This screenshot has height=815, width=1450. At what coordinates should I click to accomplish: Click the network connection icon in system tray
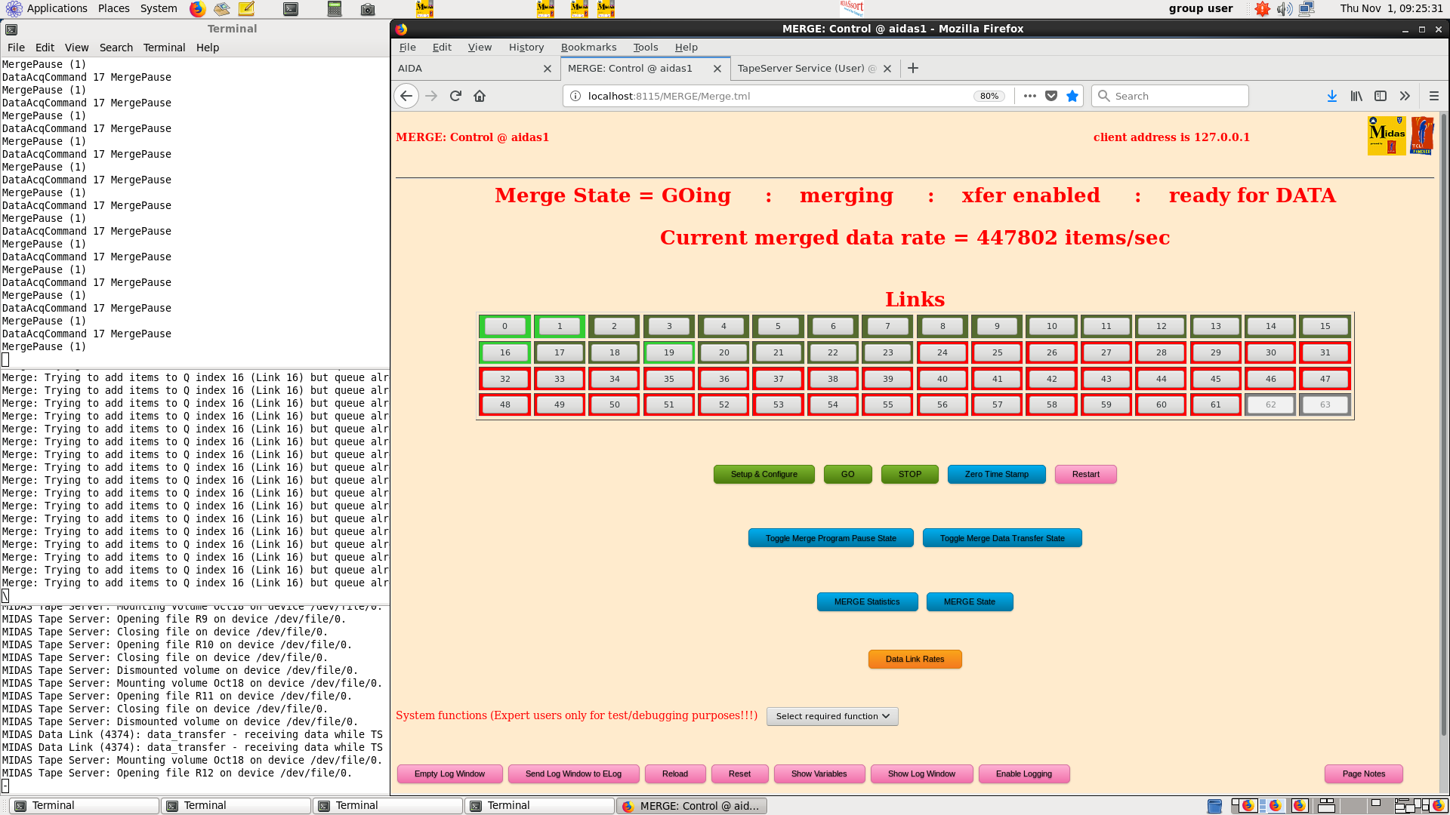(x=1307, y=9)
